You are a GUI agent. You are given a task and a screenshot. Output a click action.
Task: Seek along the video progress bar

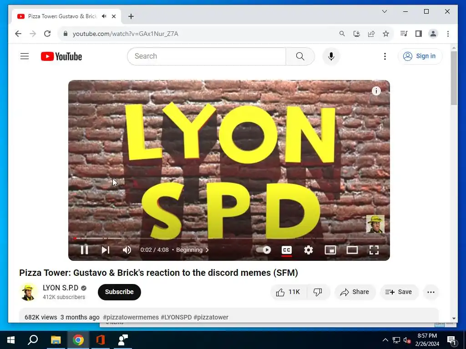click(229, 238)
